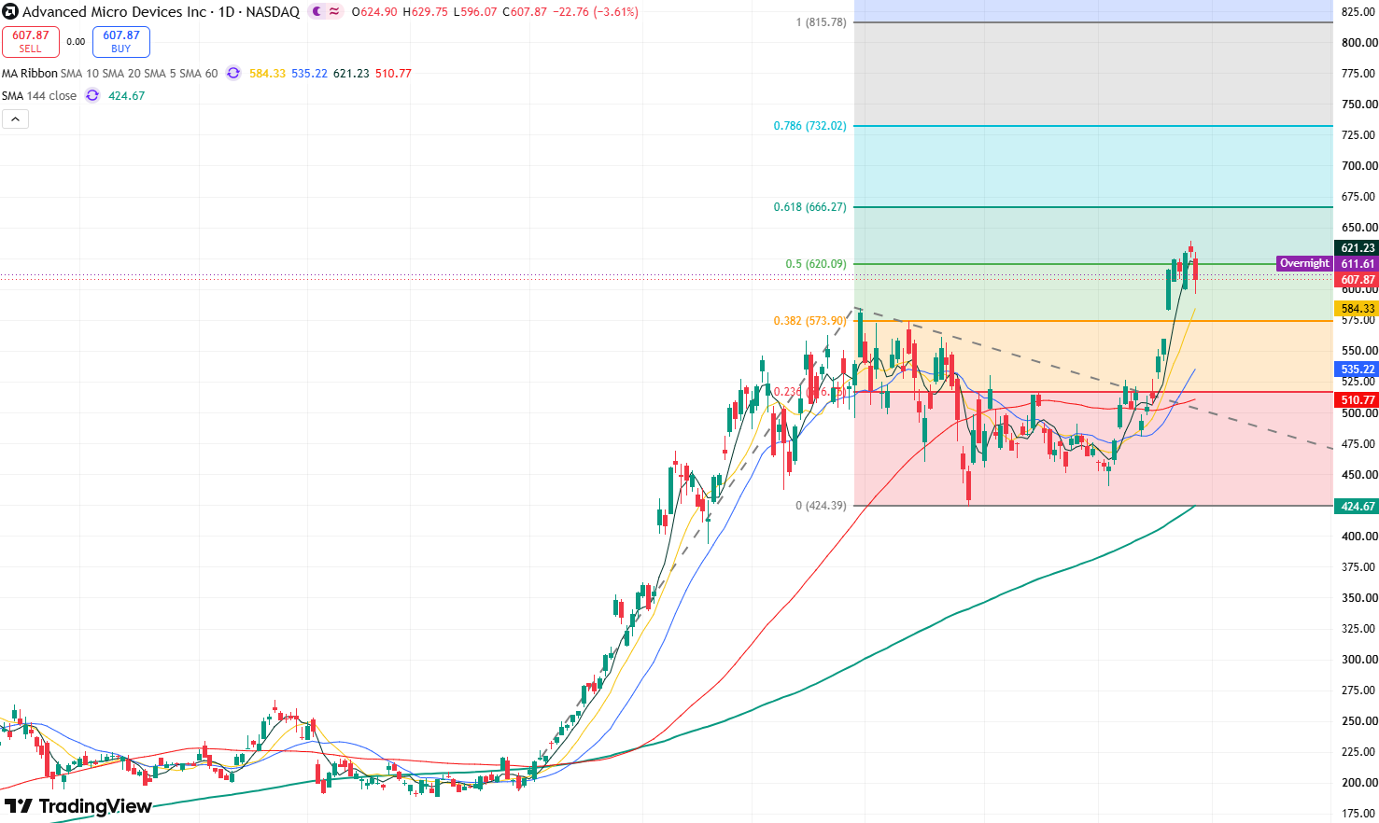Click the MA Ribbon value 584.33
This screenshot has height=823, width=1379.
pos(267,73)
